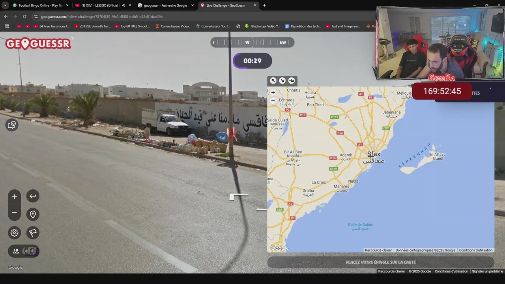Image resolution: width=505 pixels, height=284 pixels.
Task: Click Golfe de Gabès label on map
Action: pyautogui.click(x=360, y=226)
